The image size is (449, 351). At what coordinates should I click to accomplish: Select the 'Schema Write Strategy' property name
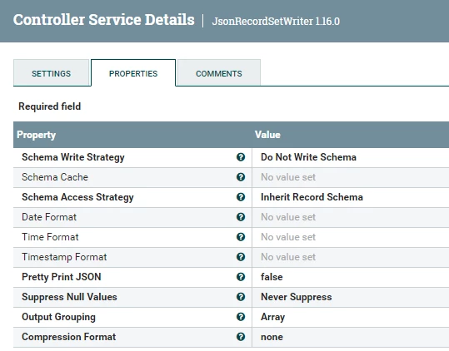[x=73, y=157]
